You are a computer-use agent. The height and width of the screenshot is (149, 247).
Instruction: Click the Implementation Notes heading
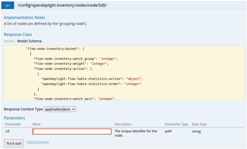point(24,18)
